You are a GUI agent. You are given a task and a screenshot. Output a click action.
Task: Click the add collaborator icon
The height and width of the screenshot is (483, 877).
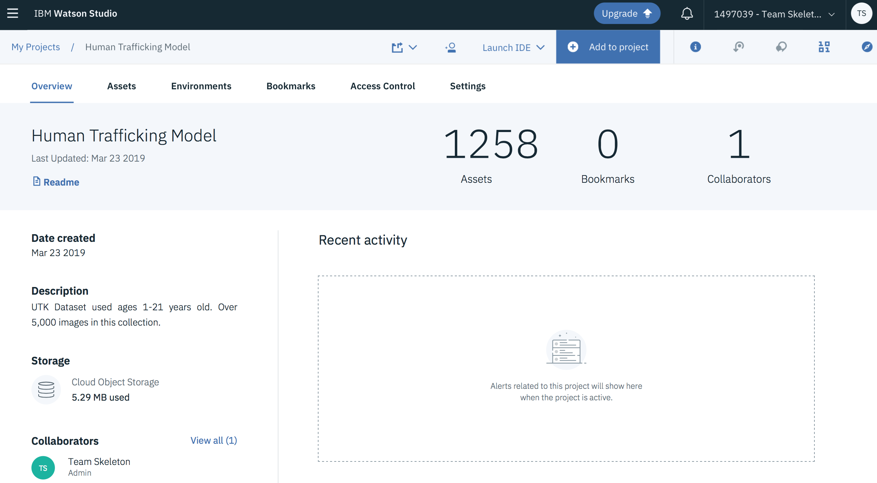[x=451, y=47]
